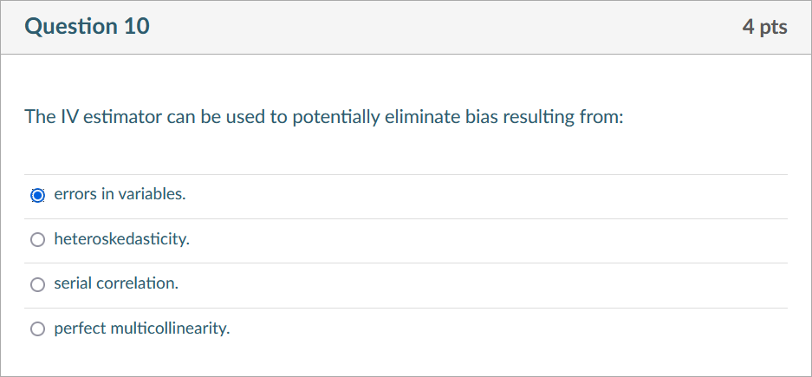Click the word "variables" in first answer
This screenshot has height=377, width=812.
pos(152,194)
